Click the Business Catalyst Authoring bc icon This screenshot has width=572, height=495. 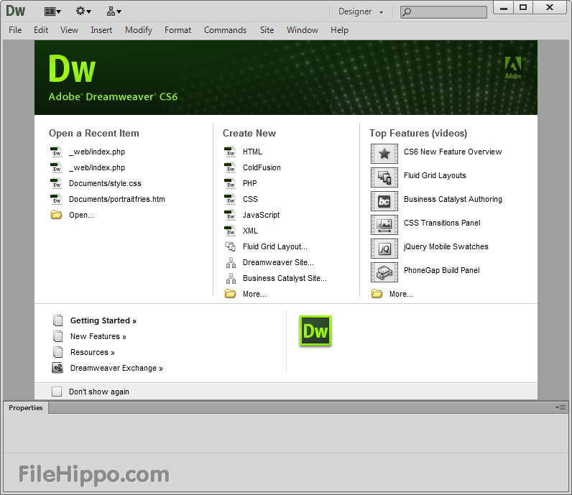pos(384,201)
